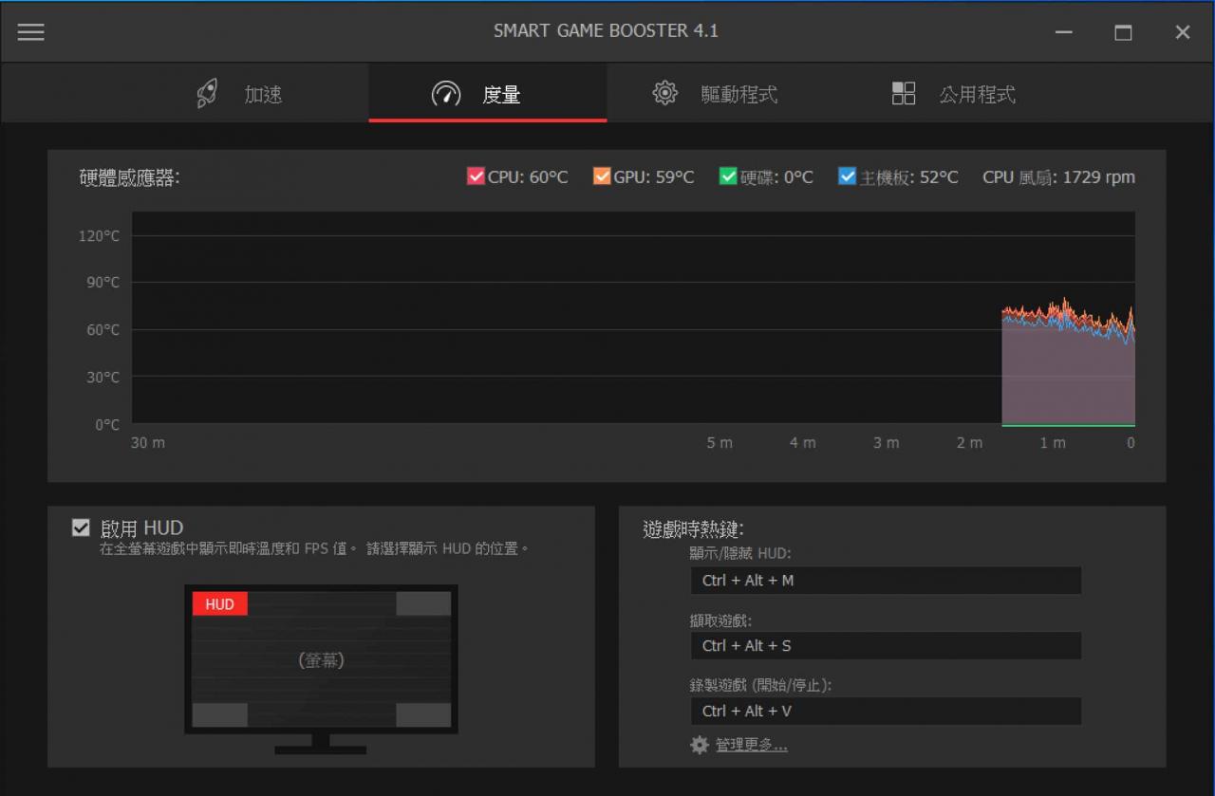The width and height of the screenshot is (1215, 796).
Task: Click the gear icon for 驅動程式
Action: (664, 93)
